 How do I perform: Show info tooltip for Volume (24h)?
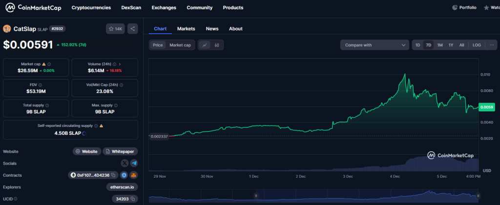click(x=114, y=64)
